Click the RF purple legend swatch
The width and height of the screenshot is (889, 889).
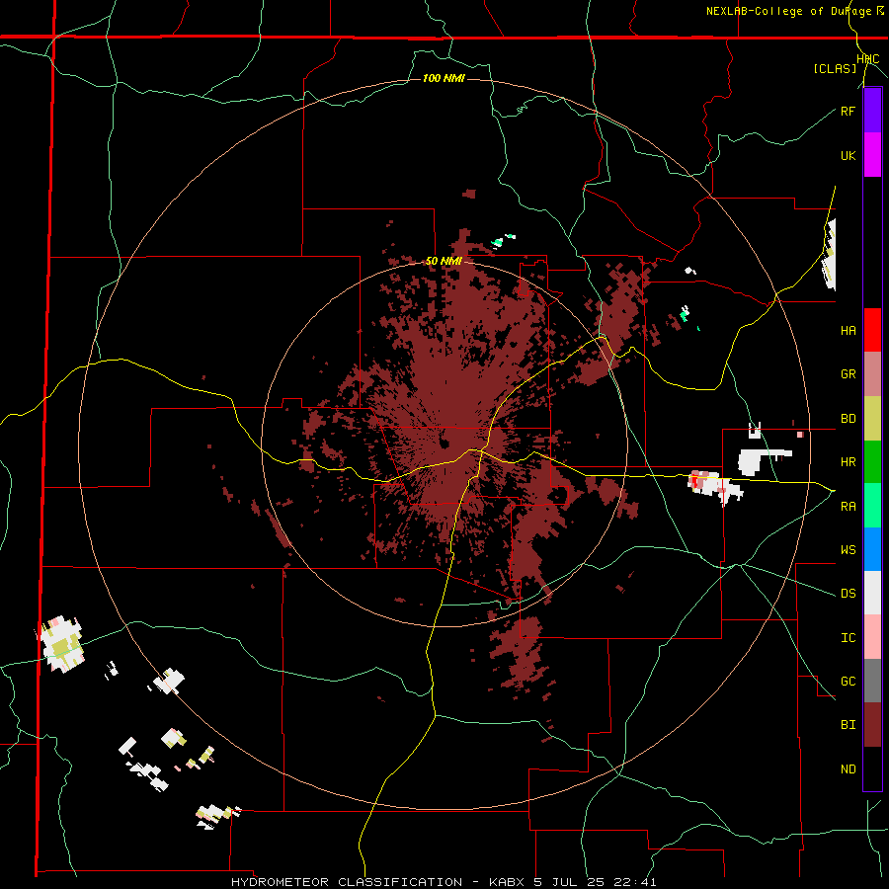(x=872, y=111)
